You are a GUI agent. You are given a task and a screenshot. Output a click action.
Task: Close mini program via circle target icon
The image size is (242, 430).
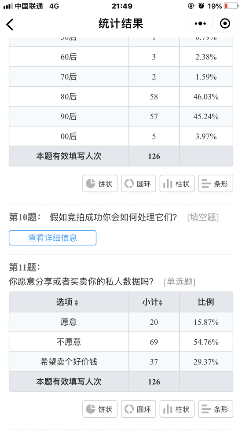(225, 24)
